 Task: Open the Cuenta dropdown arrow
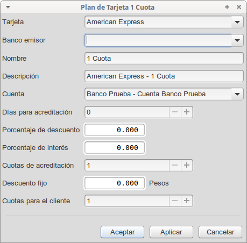tap(237, 94)
